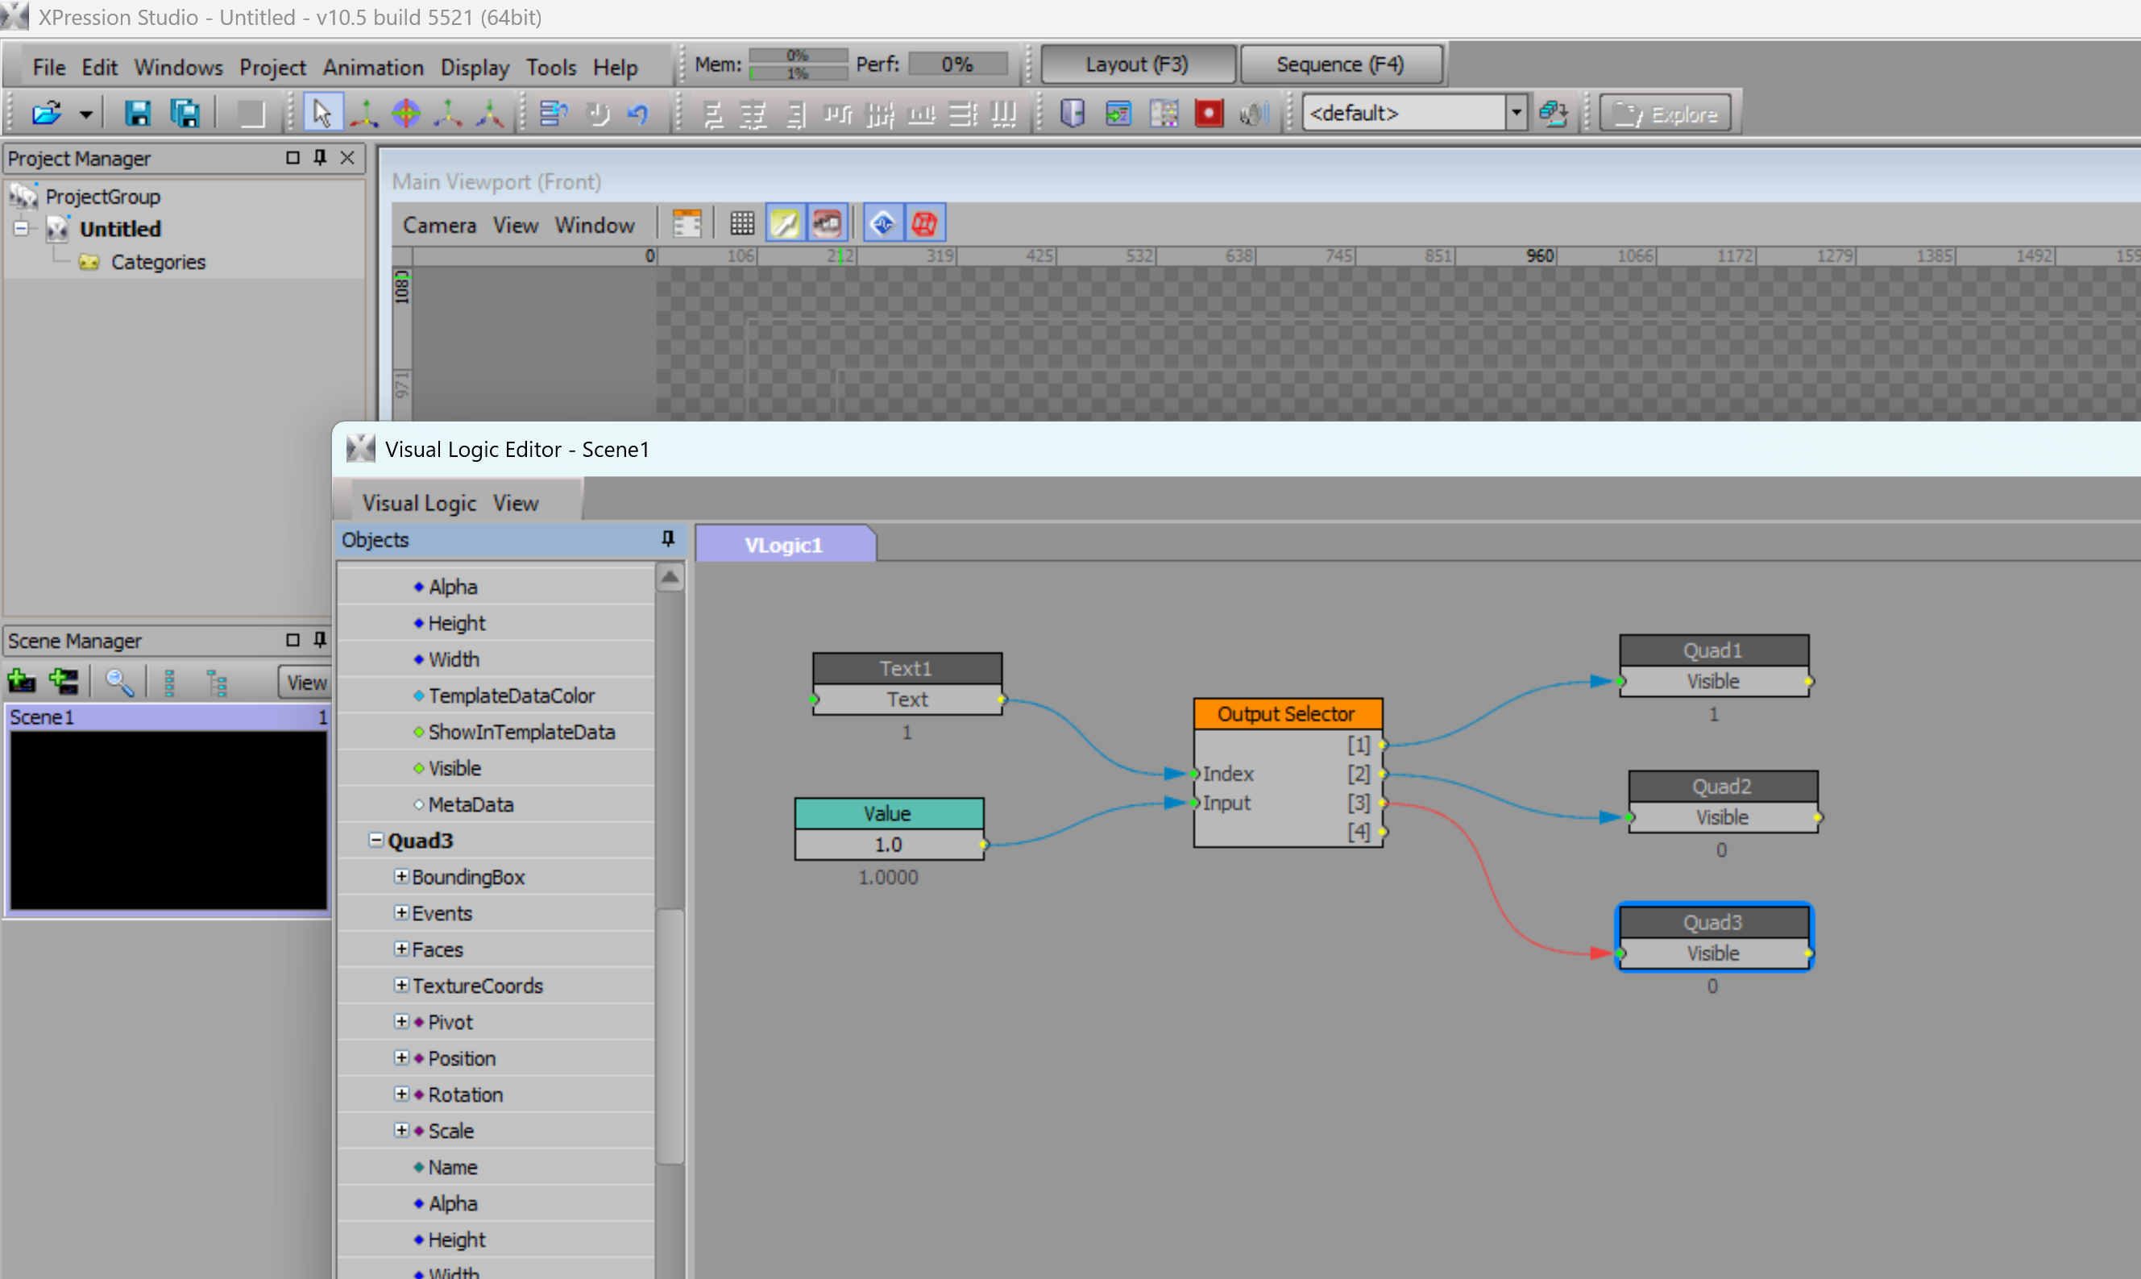Toggle the blue gizmo button in viewport toolbar
2141x1279 pixels.
click(x=882, y=224)
